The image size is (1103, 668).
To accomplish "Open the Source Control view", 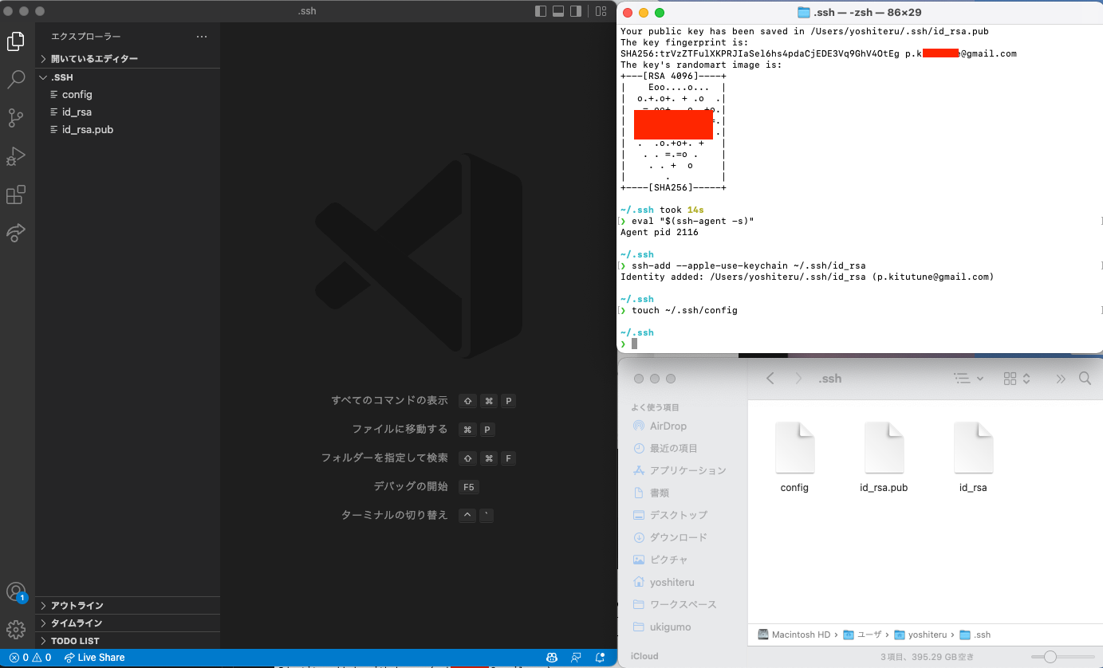I will (15, 117).
